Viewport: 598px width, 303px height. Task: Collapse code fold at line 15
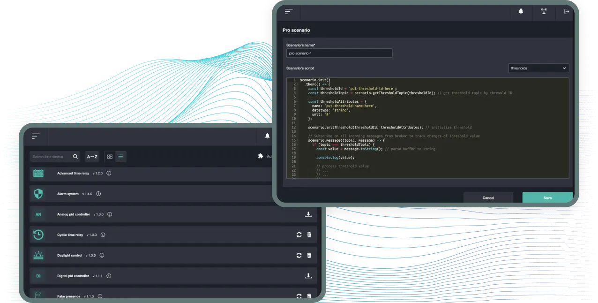296,140
